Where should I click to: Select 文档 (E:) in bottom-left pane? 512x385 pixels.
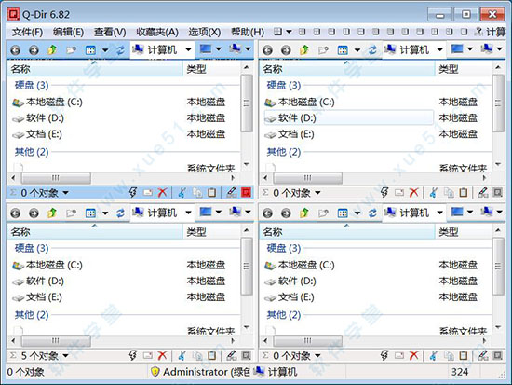[37, 297]
